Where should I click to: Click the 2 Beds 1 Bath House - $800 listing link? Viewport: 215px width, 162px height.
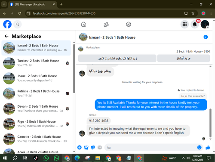pyautogui.click(x=193, y=51)
